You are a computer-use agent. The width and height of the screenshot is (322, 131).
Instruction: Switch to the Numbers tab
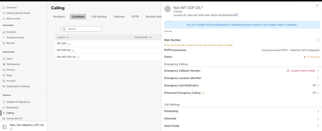click(59, 17)
